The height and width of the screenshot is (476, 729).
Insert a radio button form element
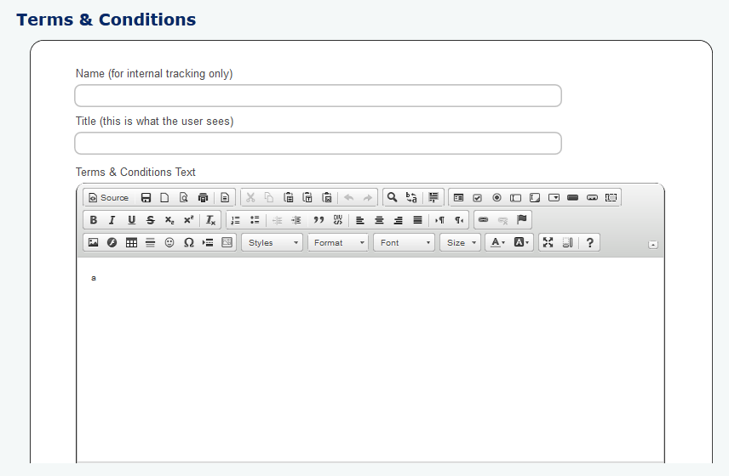(x=497, y=197)
